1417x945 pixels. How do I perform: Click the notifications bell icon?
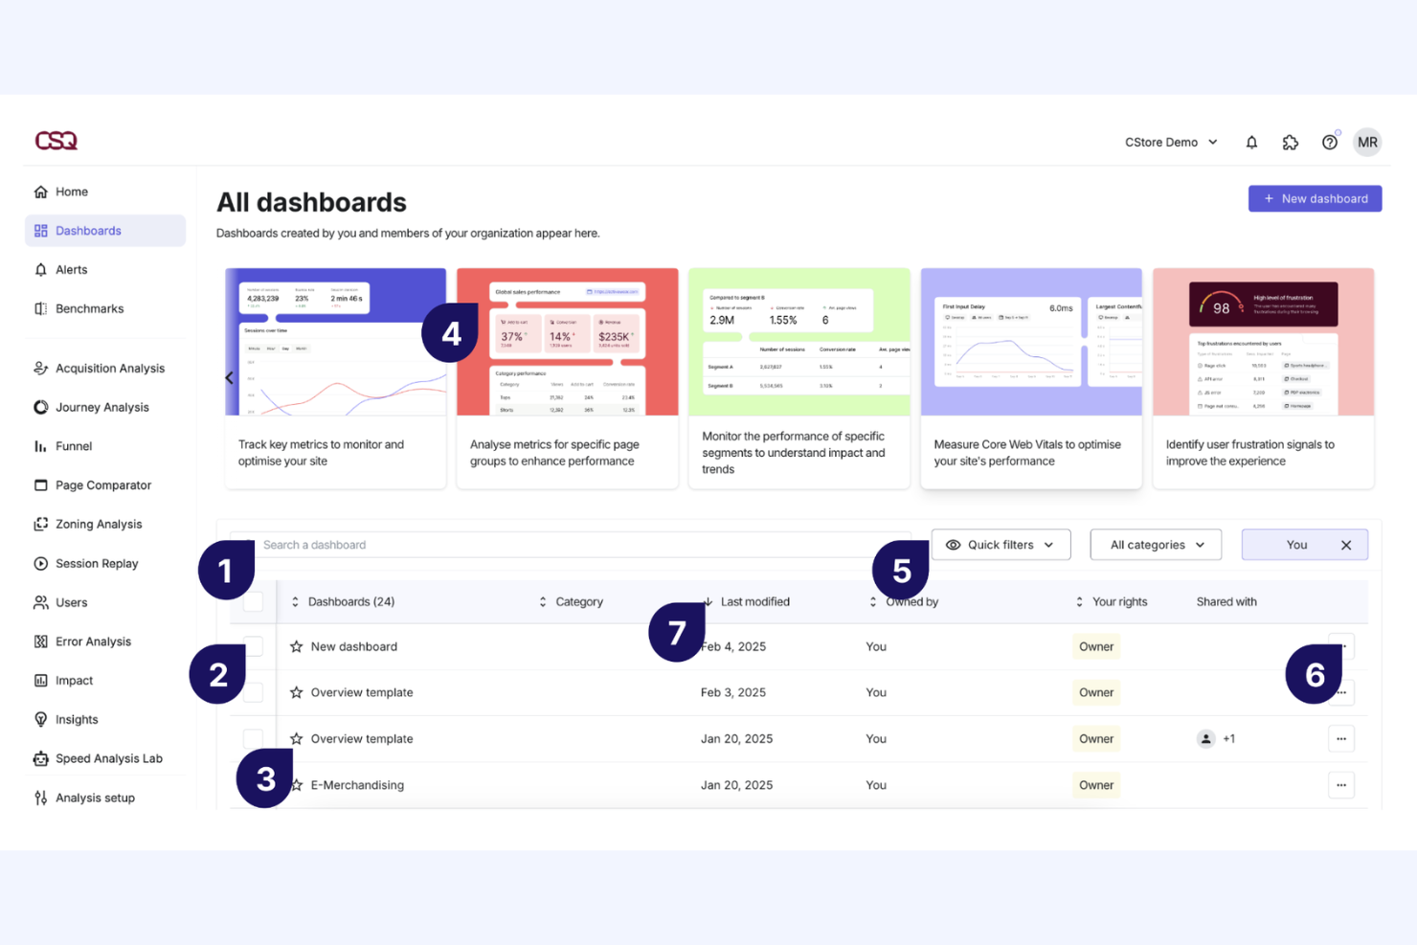(x=1251, y=142)
